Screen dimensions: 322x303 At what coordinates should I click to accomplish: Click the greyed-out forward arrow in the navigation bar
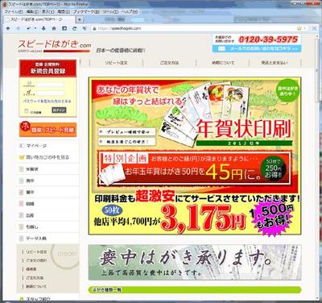(x=19, y=28)
